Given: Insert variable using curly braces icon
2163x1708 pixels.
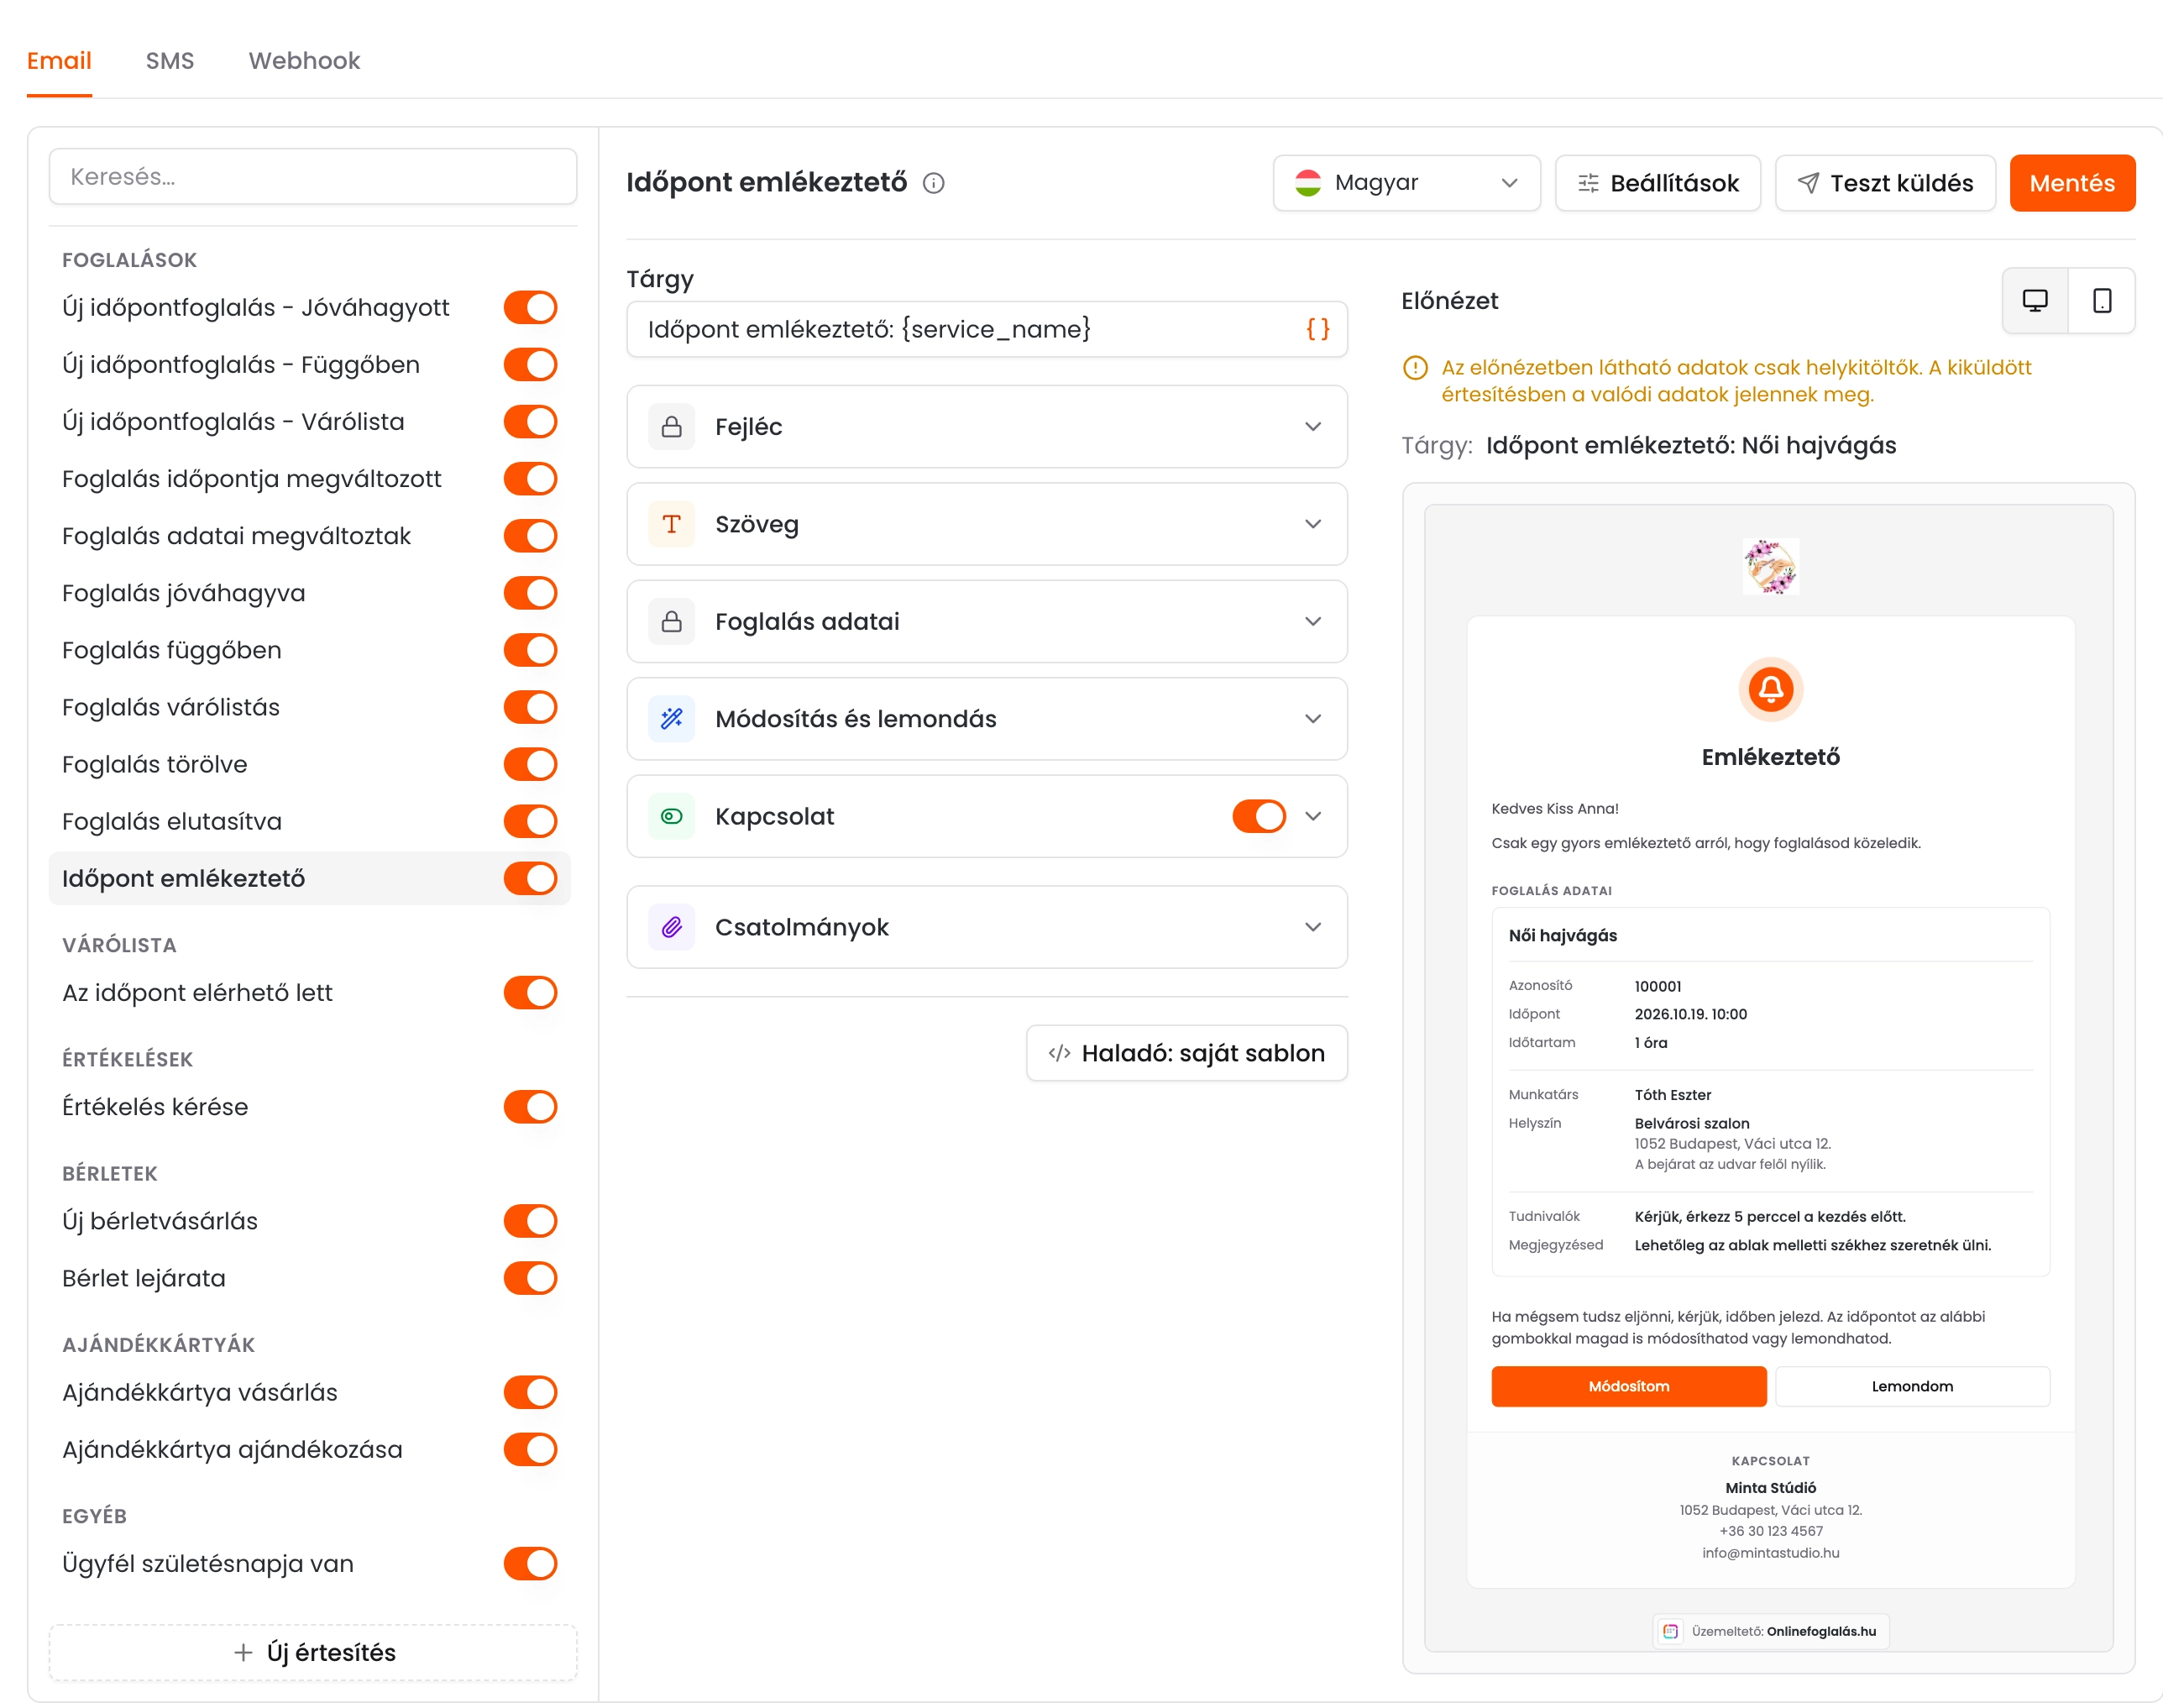Looking at the screenshot, I should [x=1317, y=329].
